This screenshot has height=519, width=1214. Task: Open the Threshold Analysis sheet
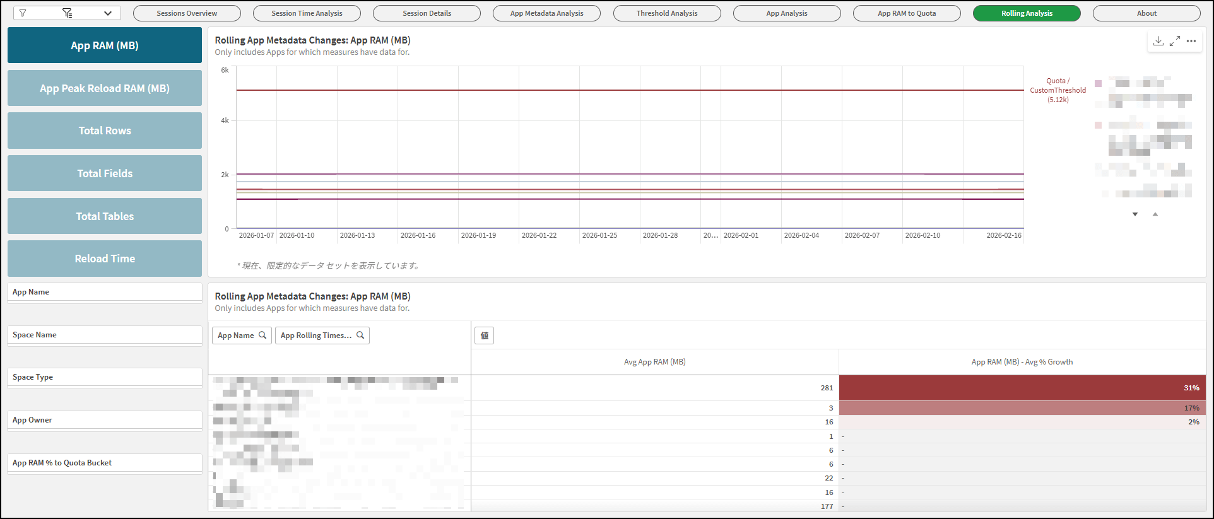coord(667,13)
